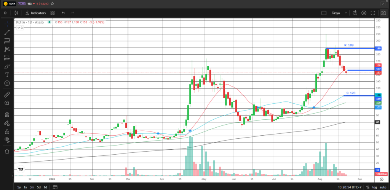This screenshot has height=190, width=390.
Task: Change the D timeframe interval
Action: pyautogui.click(x=5, y=13)
